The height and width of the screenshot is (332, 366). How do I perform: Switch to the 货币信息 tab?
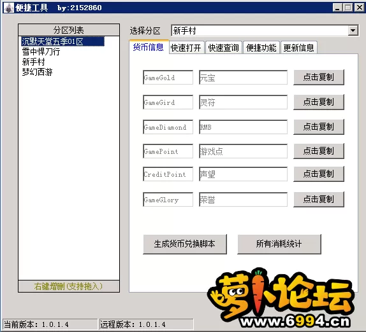(149, 47)
